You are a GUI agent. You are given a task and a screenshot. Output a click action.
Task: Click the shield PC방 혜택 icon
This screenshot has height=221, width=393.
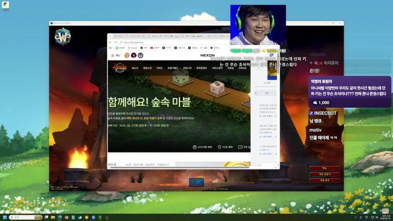pos(219,147)
